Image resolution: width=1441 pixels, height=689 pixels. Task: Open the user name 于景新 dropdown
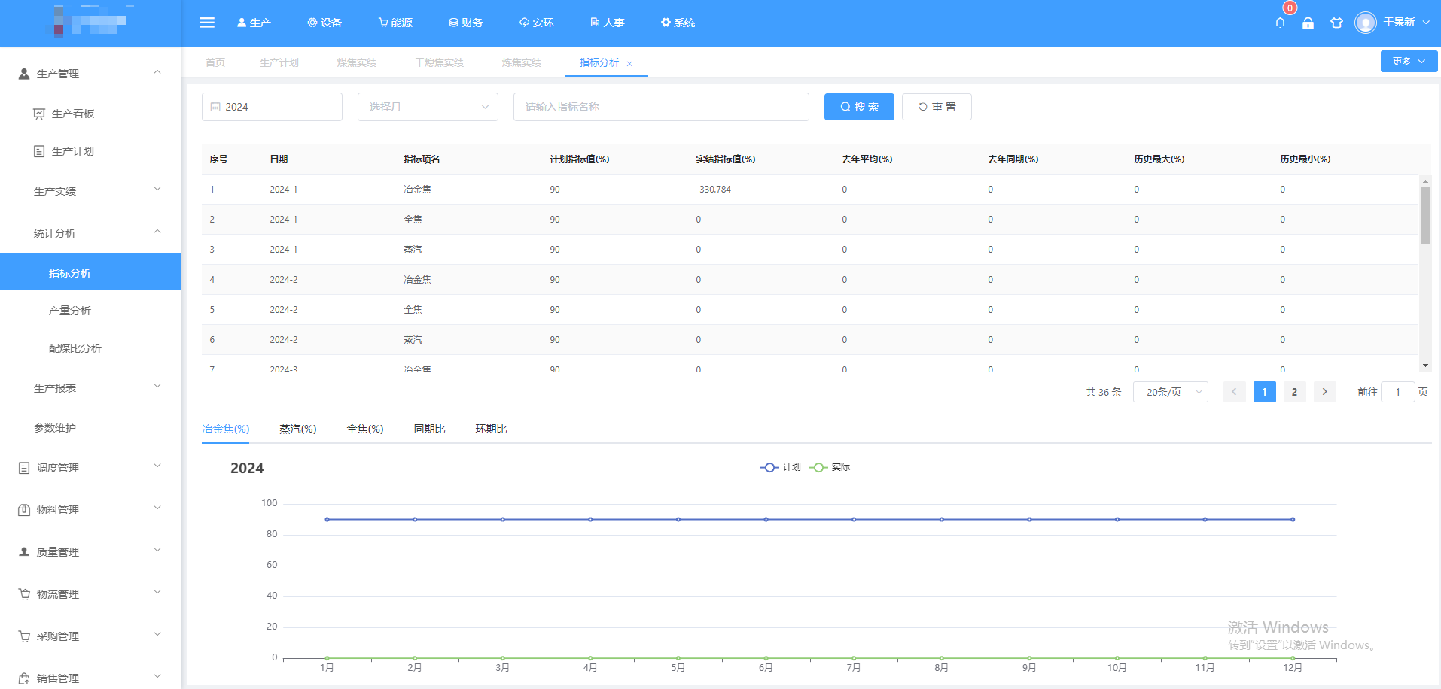point(1406,23)
